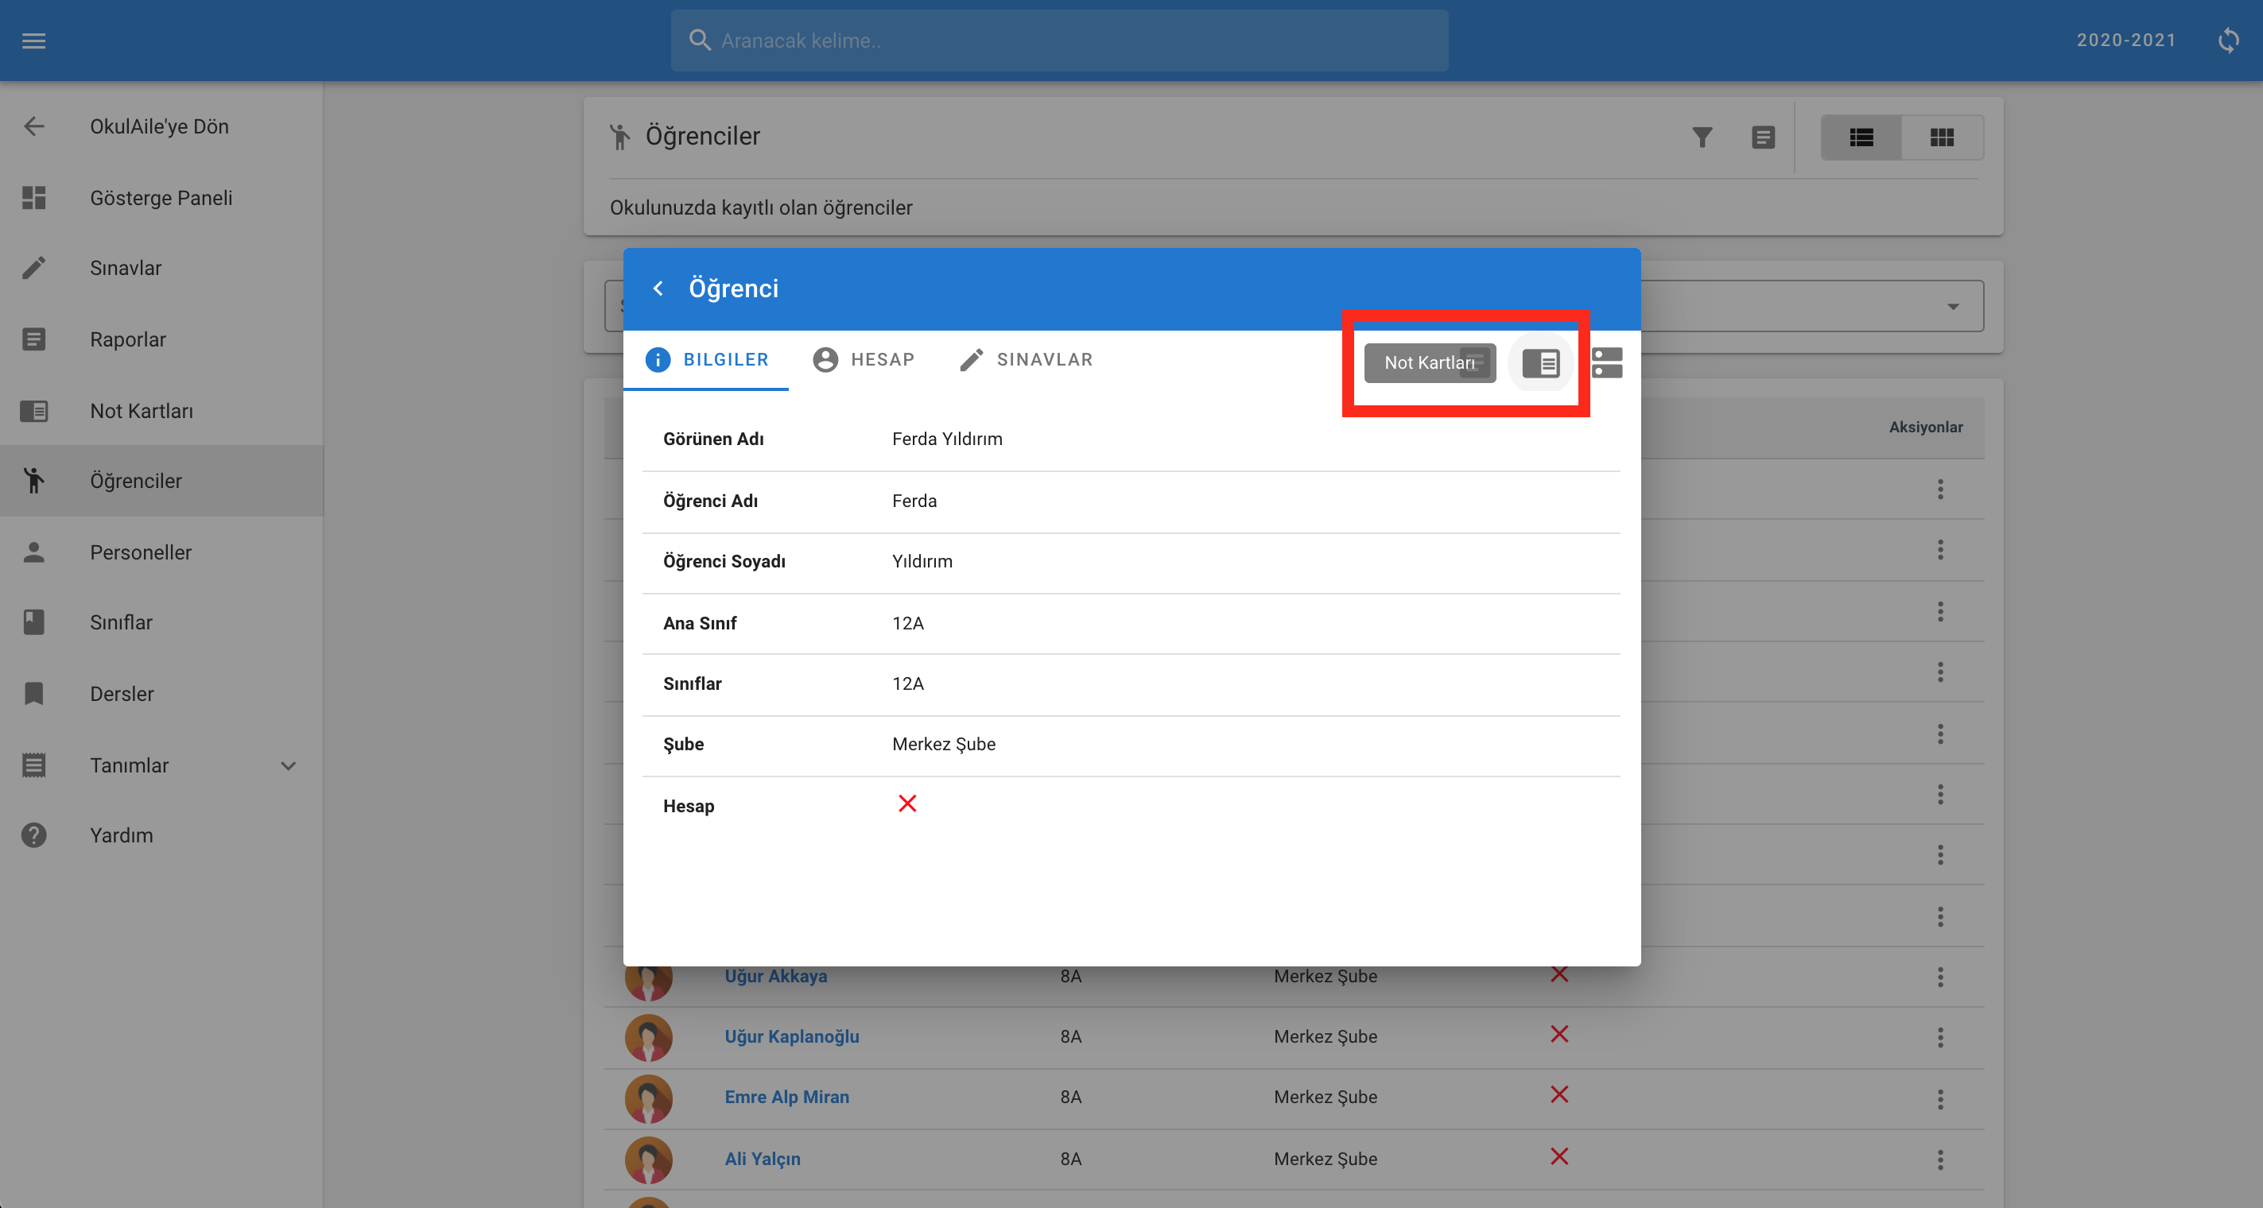Open actions menu for Ali Yalçın row

pos(1939,1160)
